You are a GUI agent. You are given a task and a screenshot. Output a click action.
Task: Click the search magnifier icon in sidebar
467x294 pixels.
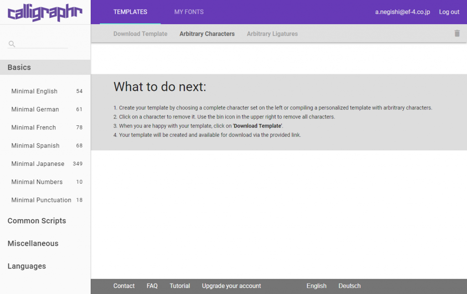click(12, 44)
